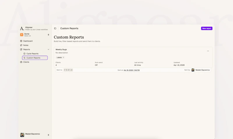Click the Last activity 'All time' value
Screen dimensions: 233x139
point(137,65)
